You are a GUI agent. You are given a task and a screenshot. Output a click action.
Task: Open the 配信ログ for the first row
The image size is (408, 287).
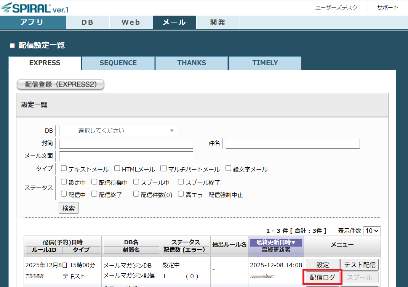pos(323,277)
